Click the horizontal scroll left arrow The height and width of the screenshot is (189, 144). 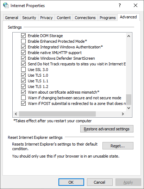(16, 114)
